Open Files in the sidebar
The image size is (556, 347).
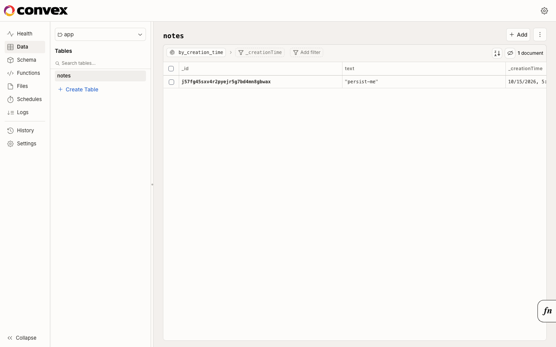pos(25,86)
